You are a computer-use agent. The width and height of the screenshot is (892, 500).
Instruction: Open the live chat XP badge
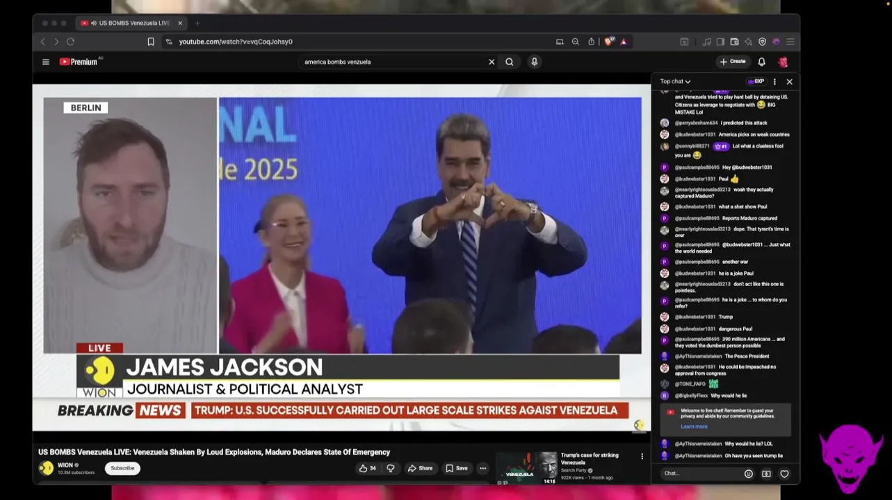click(756, 81)
